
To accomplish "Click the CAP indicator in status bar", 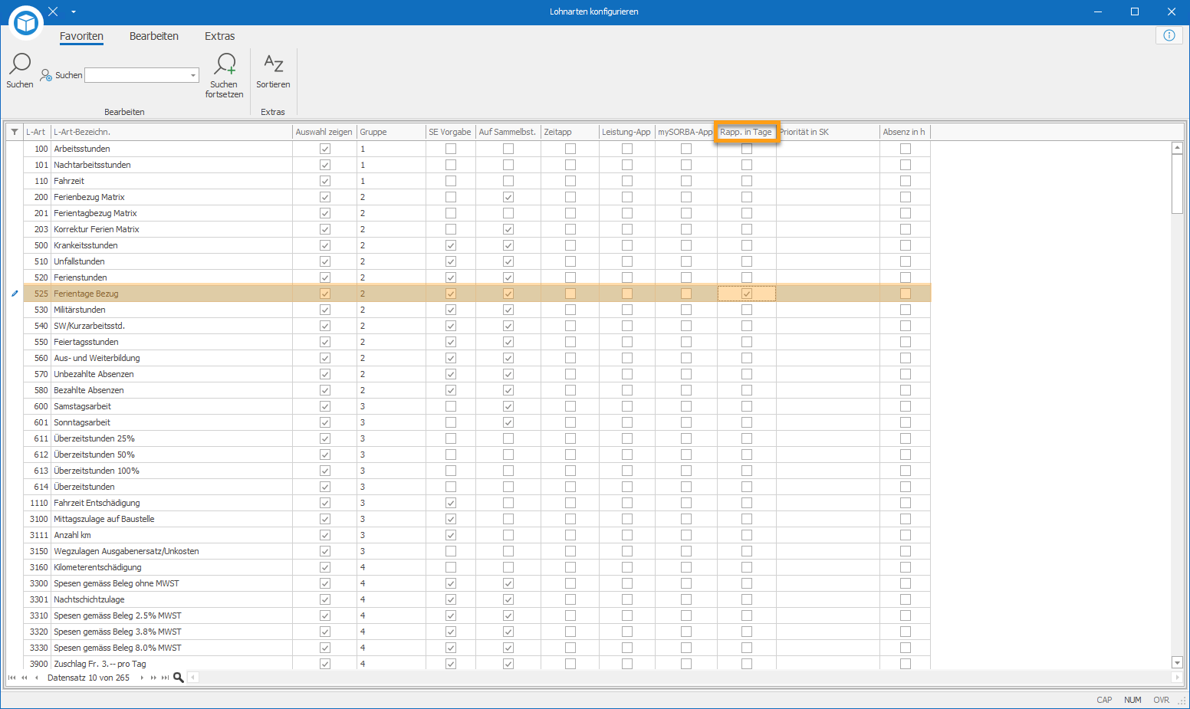I will (x=1104, y=700).
